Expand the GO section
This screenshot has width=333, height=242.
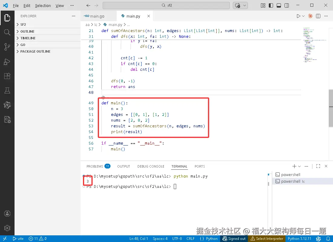click(48, 45)
